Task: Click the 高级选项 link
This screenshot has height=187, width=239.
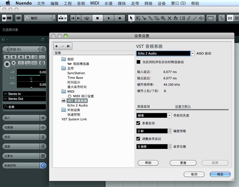Action: click(x=144, y=106)
